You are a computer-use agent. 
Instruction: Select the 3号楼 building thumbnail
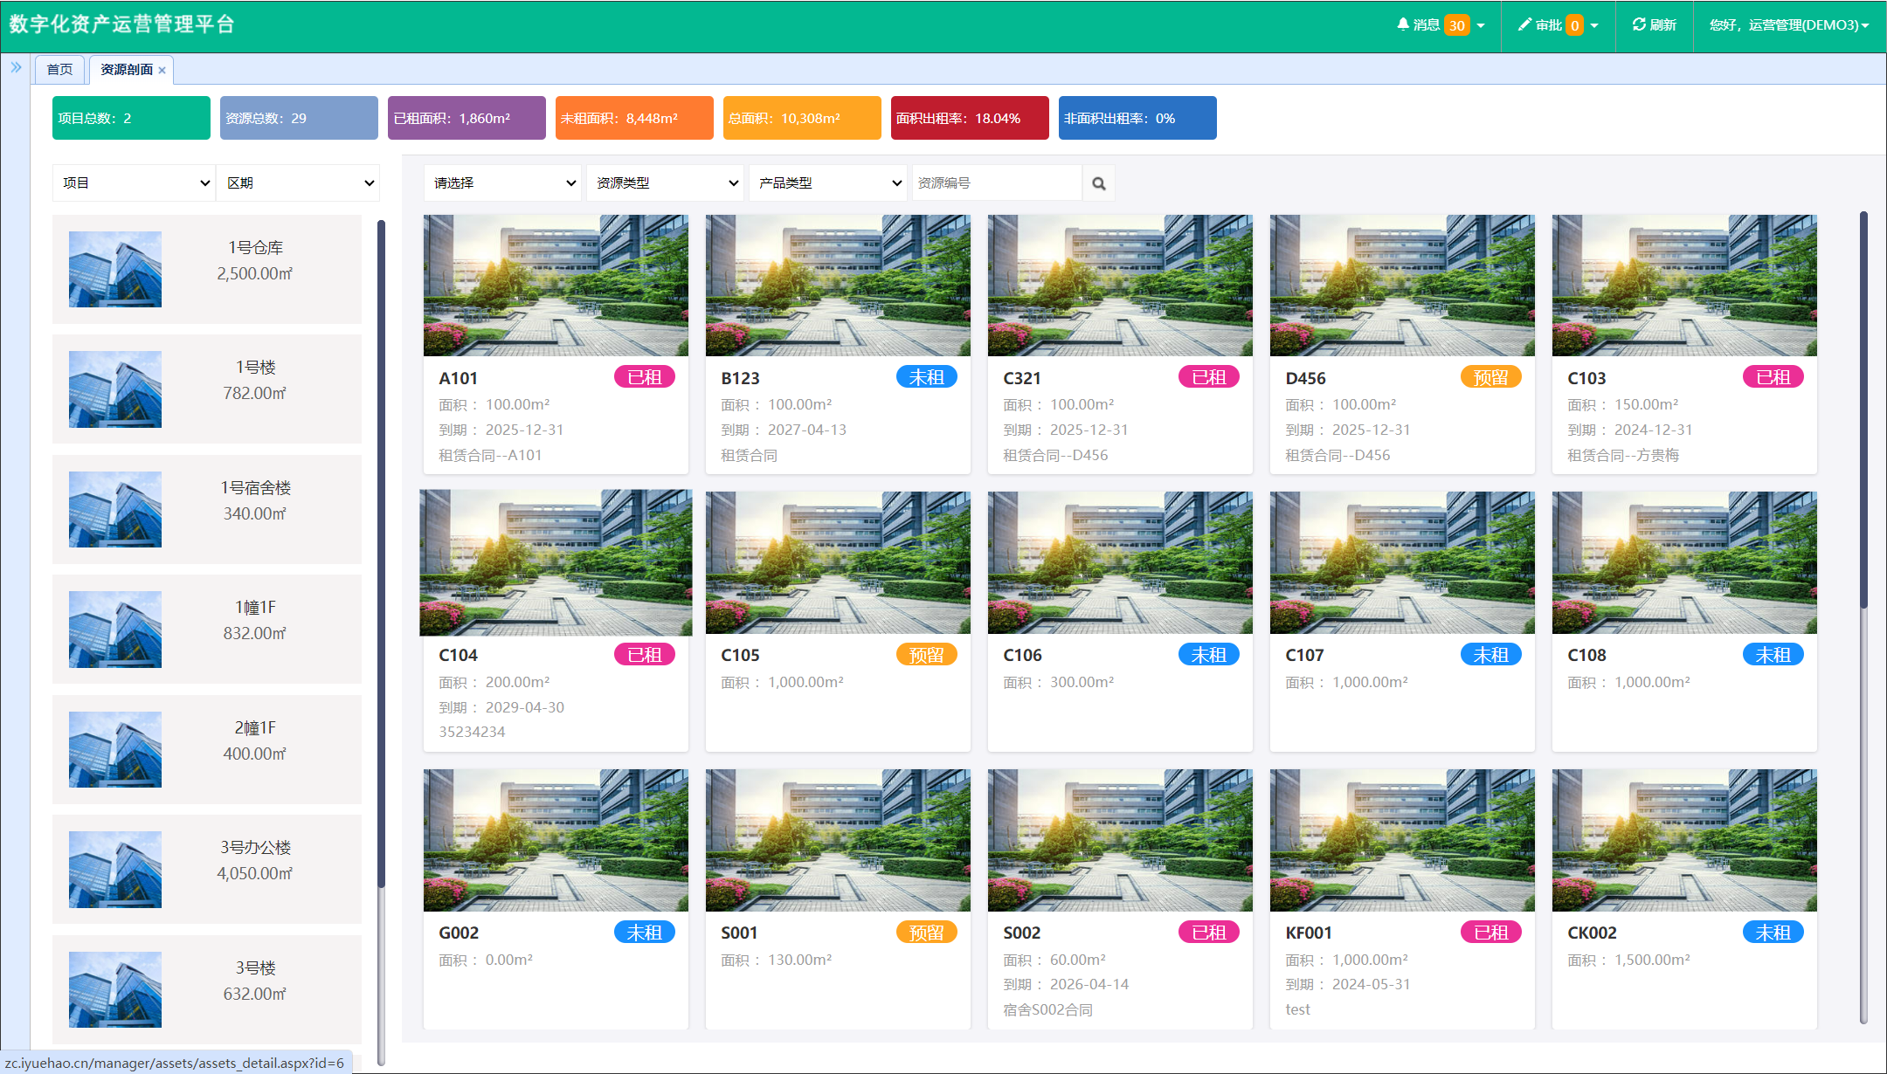115,989
